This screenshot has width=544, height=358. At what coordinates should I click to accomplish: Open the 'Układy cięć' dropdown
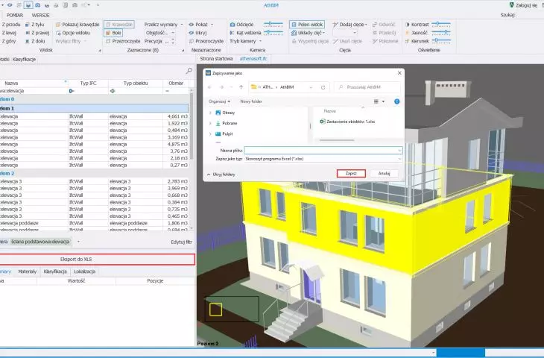[x=308, y=33]
